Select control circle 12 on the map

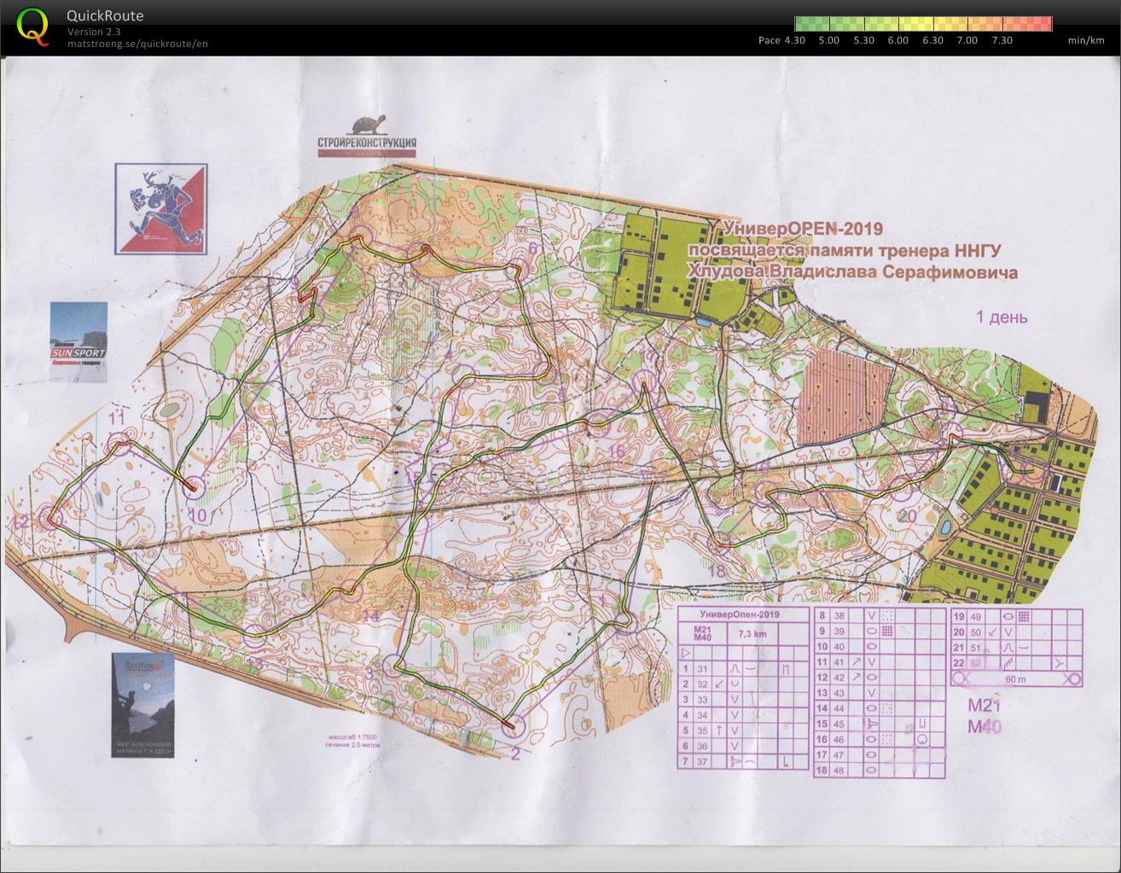pyautogui.click(x=53, y=518)
